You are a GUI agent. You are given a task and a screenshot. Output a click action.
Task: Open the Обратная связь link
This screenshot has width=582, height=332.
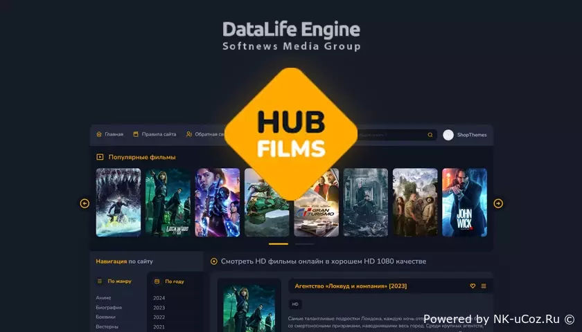tap(210, 134)
